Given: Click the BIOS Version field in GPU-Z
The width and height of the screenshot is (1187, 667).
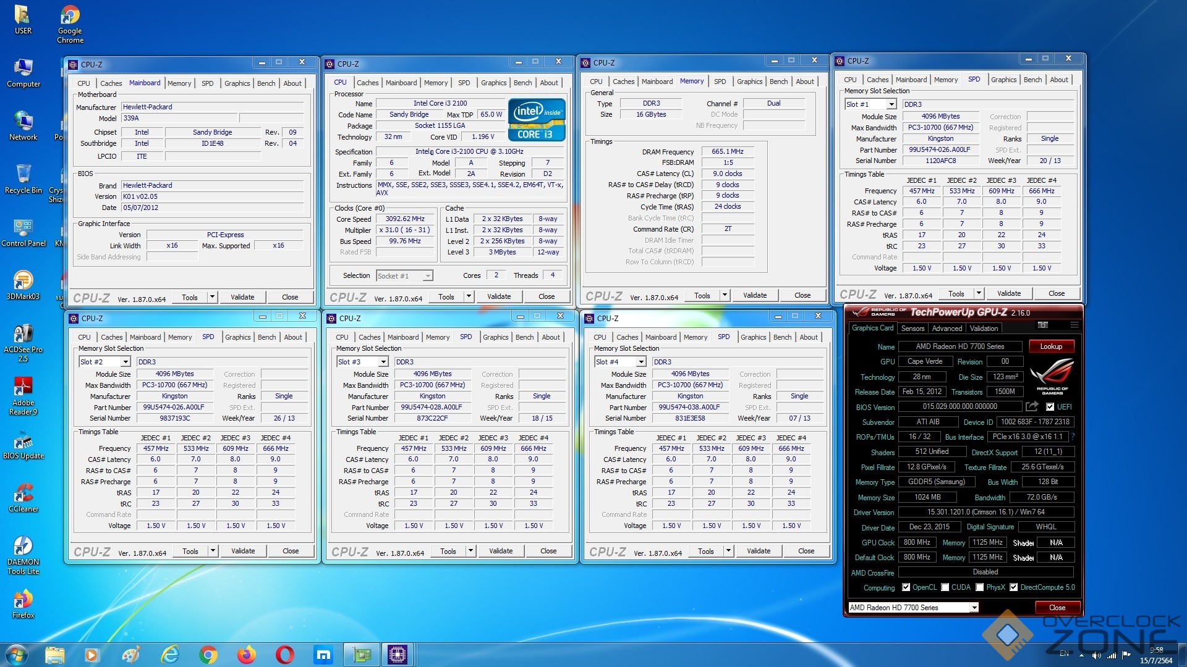Looking at the screenshot, I should [959, 406].
